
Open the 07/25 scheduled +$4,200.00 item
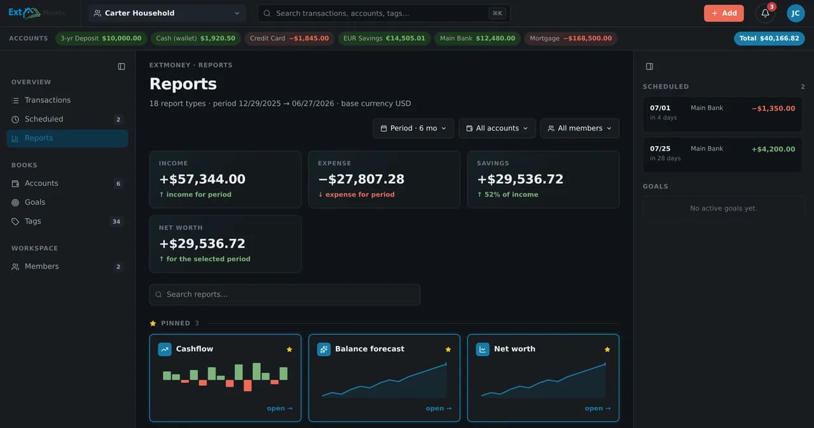(722, 155)
